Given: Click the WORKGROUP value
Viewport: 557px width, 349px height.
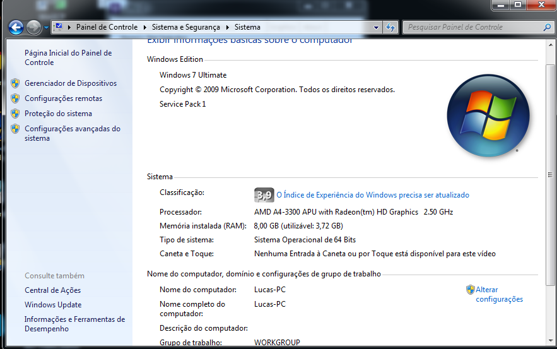Looking at the screenshot, I should 277,343.
